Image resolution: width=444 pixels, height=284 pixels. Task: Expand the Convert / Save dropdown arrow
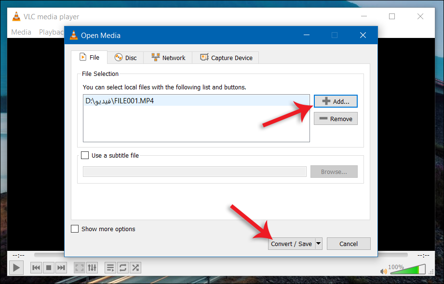pos(319,243)
